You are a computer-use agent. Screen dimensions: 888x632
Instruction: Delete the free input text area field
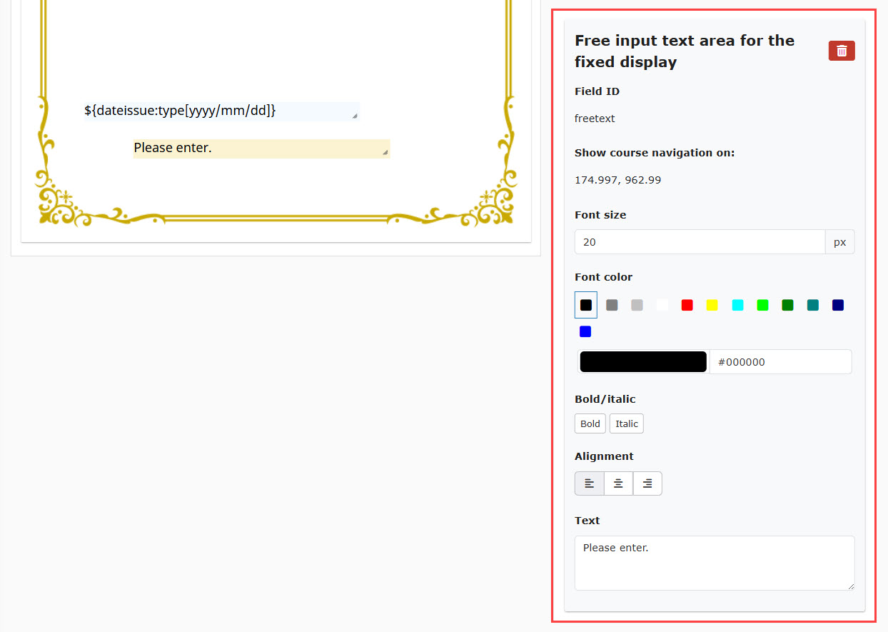pos(842,51)
